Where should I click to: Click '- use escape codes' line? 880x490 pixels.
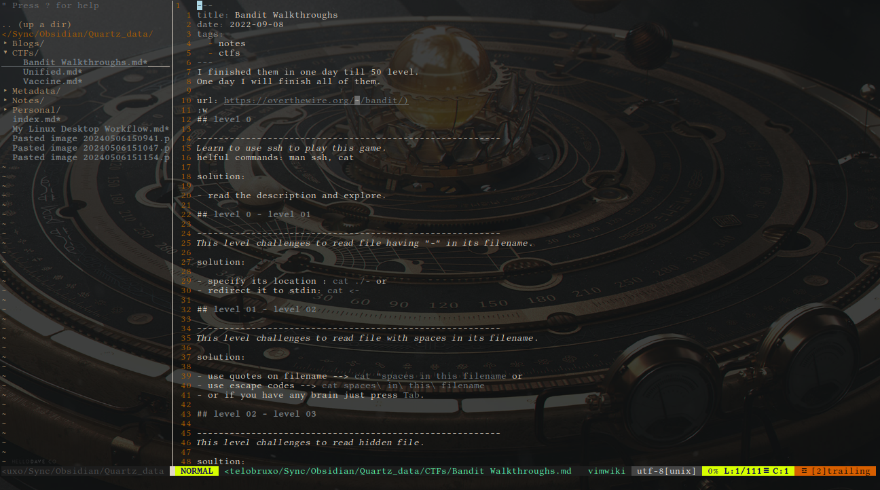pyautogui.click(x=341, y=385)
